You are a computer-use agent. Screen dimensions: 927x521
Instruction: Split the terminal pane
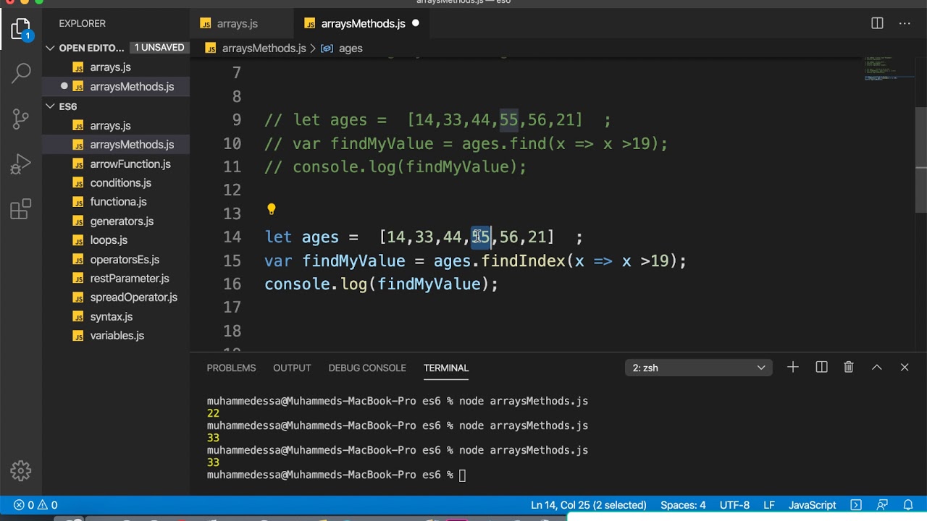coord(821,368)
